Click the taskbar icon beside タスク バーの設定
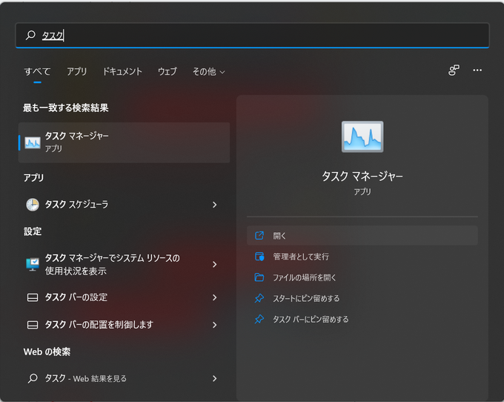Screen dimensions: 504x402 coord(33,297)
